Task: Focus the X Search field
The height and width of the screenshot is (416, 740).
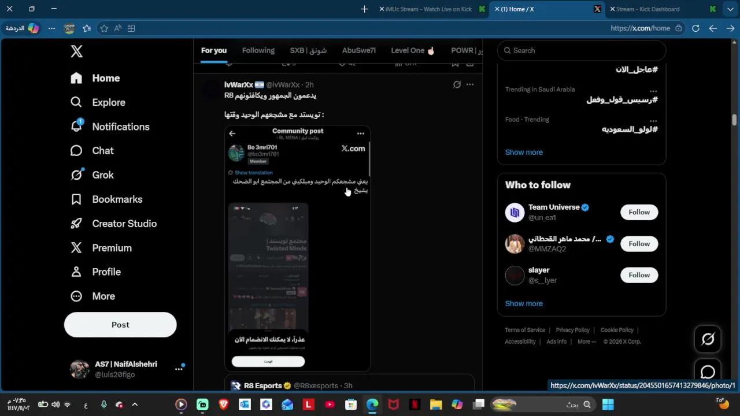Action: (582, 50)
